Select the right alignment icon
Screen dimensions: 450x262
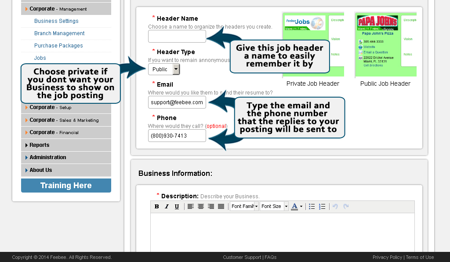pos(211,206)
